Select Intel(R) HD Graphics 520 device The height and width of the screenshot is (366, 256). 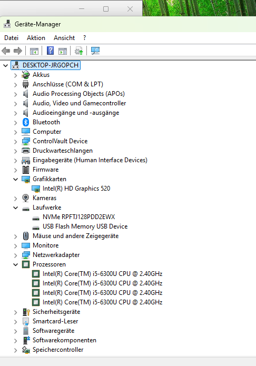[x=76, y=189]
